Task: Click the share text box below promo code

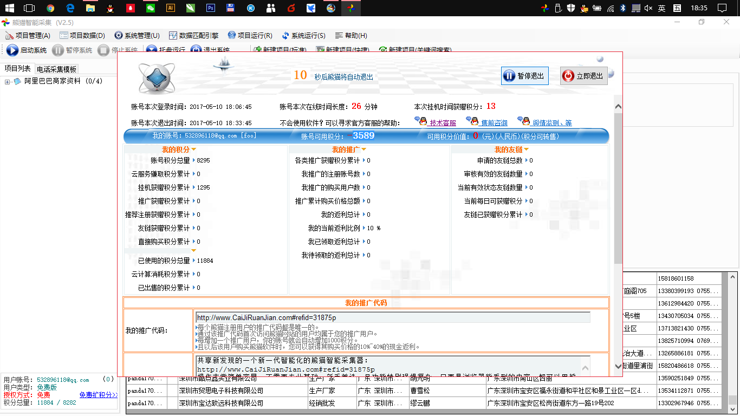Action: (x=393, y=366)
